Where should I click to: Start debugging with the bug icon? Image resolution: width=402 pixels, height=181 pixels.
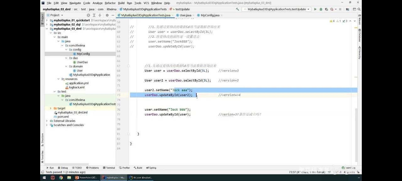coord(321,9)
